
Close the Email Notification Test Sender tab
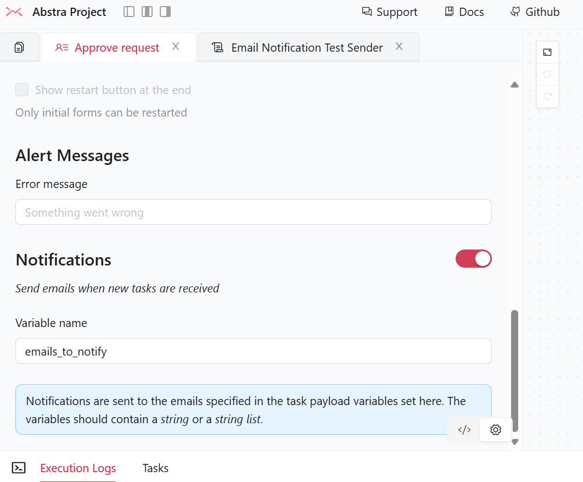tap(399, 47)
